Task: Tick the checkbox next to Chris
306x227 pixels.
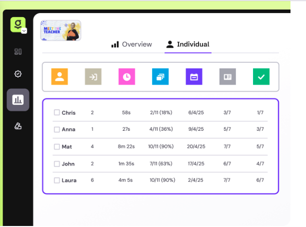Action: point(57,112)
